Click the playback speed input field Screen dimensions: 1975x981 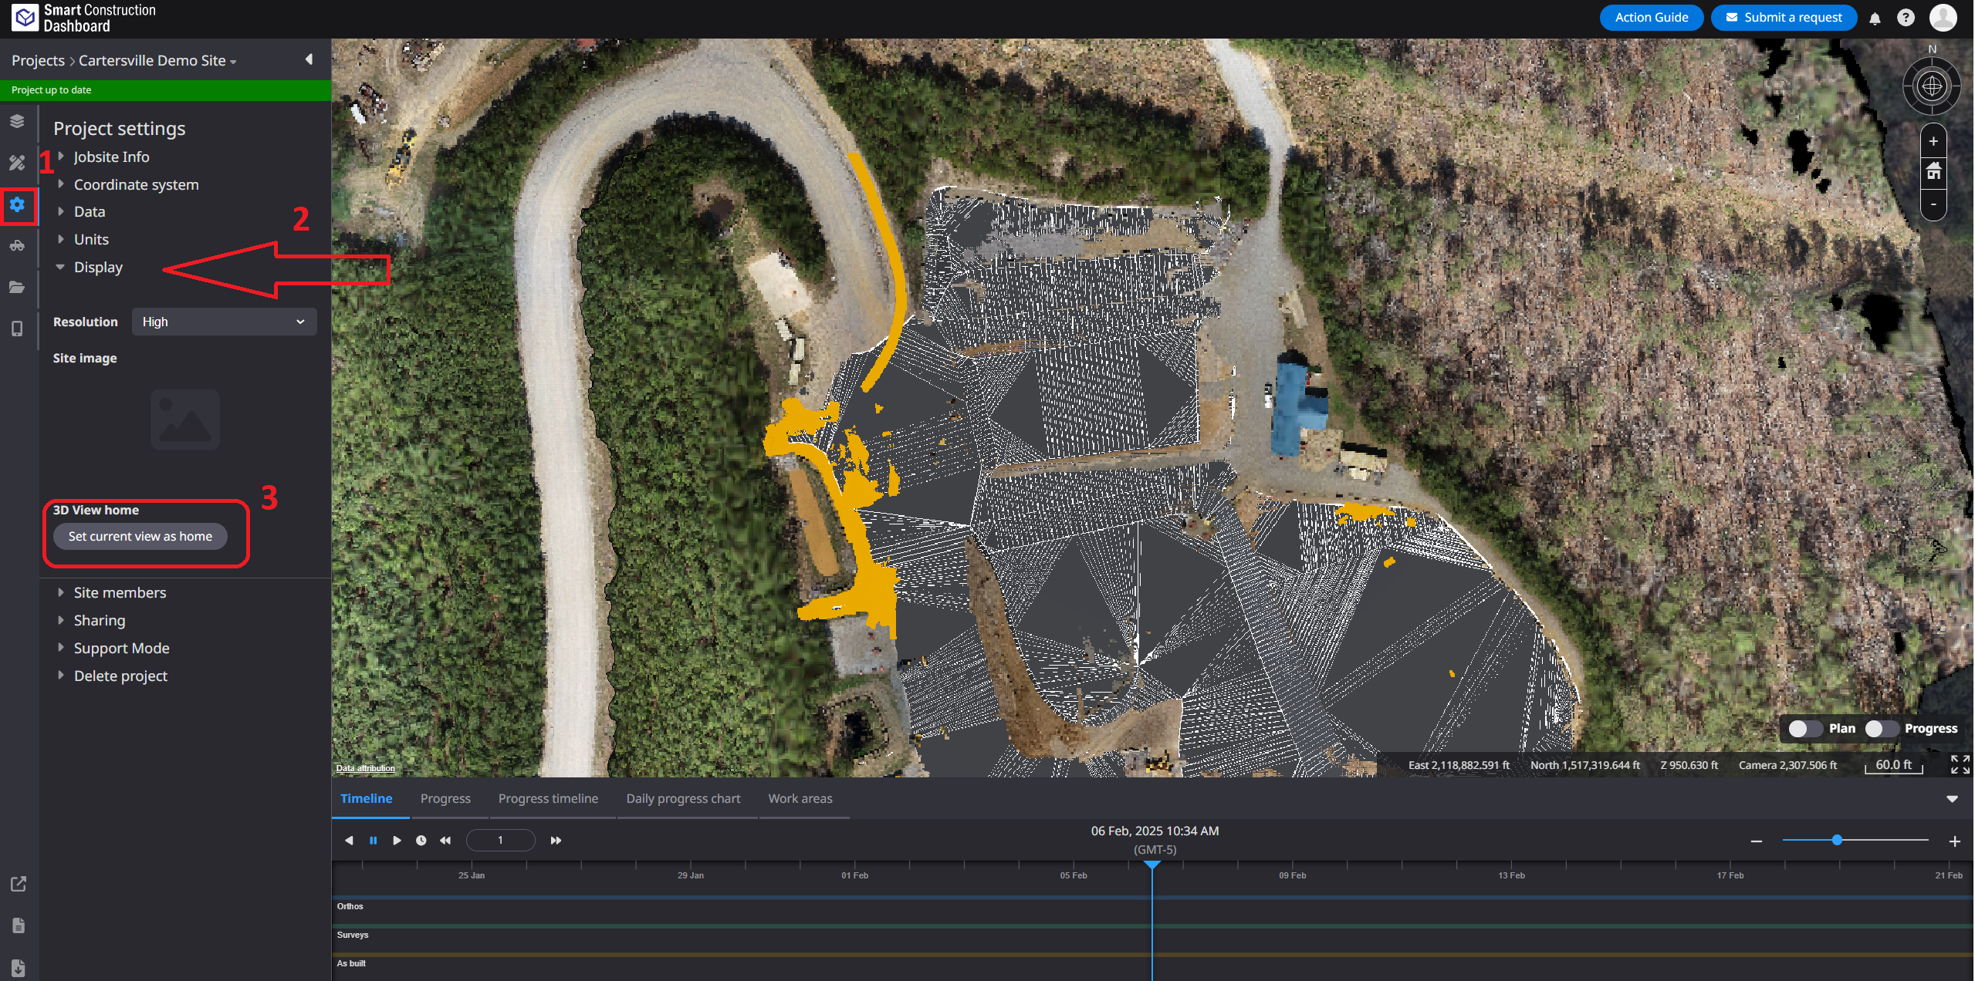[500, 840]
